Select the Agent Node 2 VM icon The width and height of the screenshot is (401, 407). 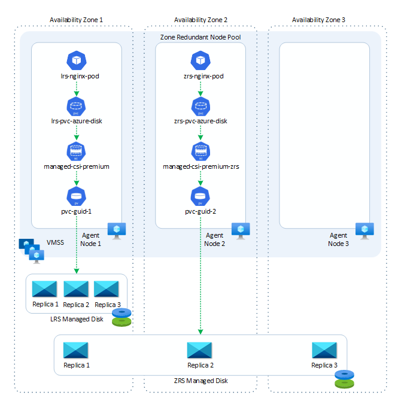pyautogui.click(x=241, y=231)
